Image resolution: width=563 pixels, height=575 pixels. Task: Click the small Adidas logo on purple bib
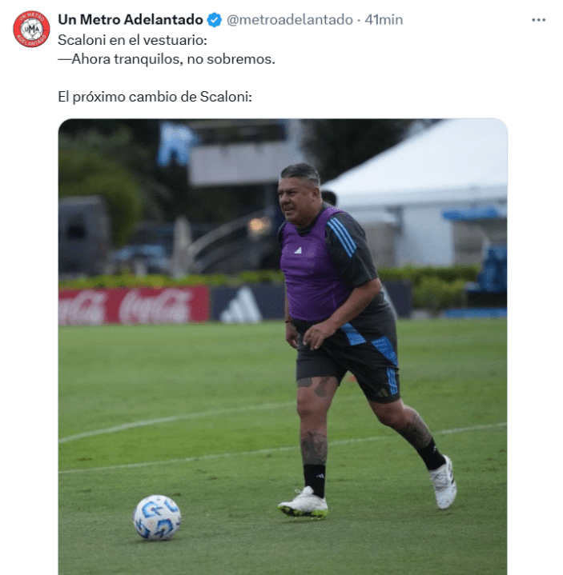(298, 250)
